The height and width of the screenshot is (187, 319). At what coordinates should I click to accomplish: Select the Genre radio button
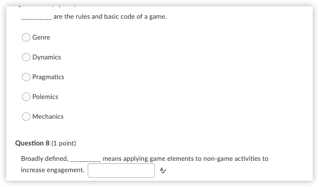[x=26, y=37]
